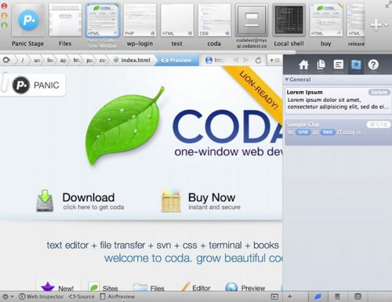Select the Sample Clip entry

click(x=339, y=133)
